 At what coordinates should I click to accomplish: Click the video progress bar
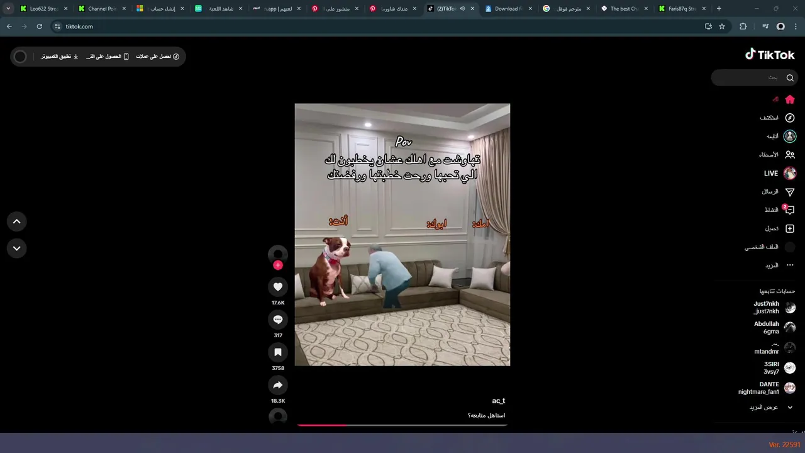[402, 425]
